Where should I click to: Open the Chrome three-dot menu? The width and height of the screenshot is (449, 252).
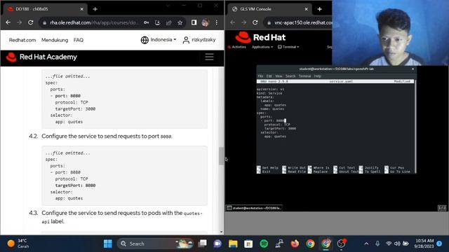[217, 22]
